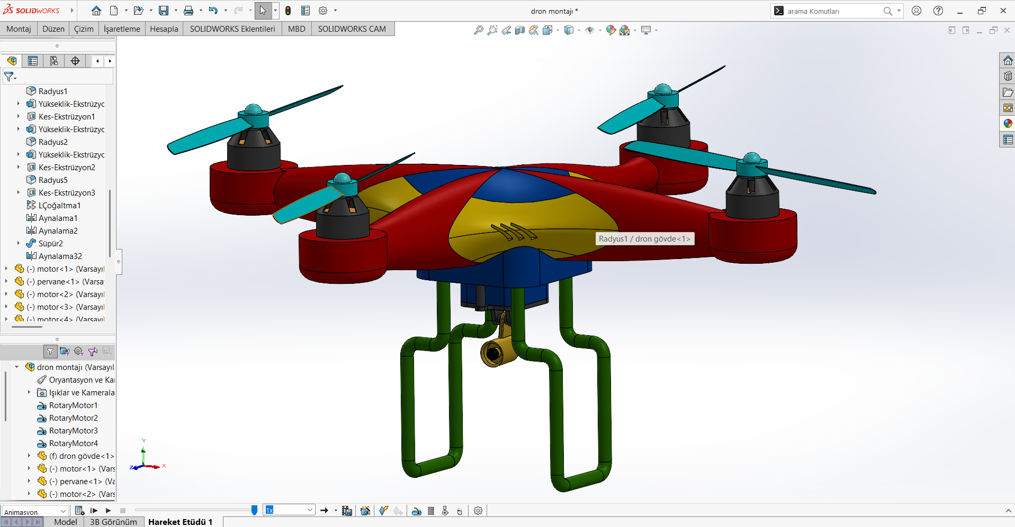Rebuild the model with traffic light icon
Viewport: 1015px width, 527px height.
coord(288,11)
